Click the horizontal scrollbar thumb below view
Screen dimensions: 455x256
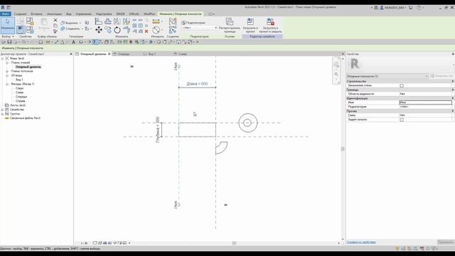click(234, 242)
